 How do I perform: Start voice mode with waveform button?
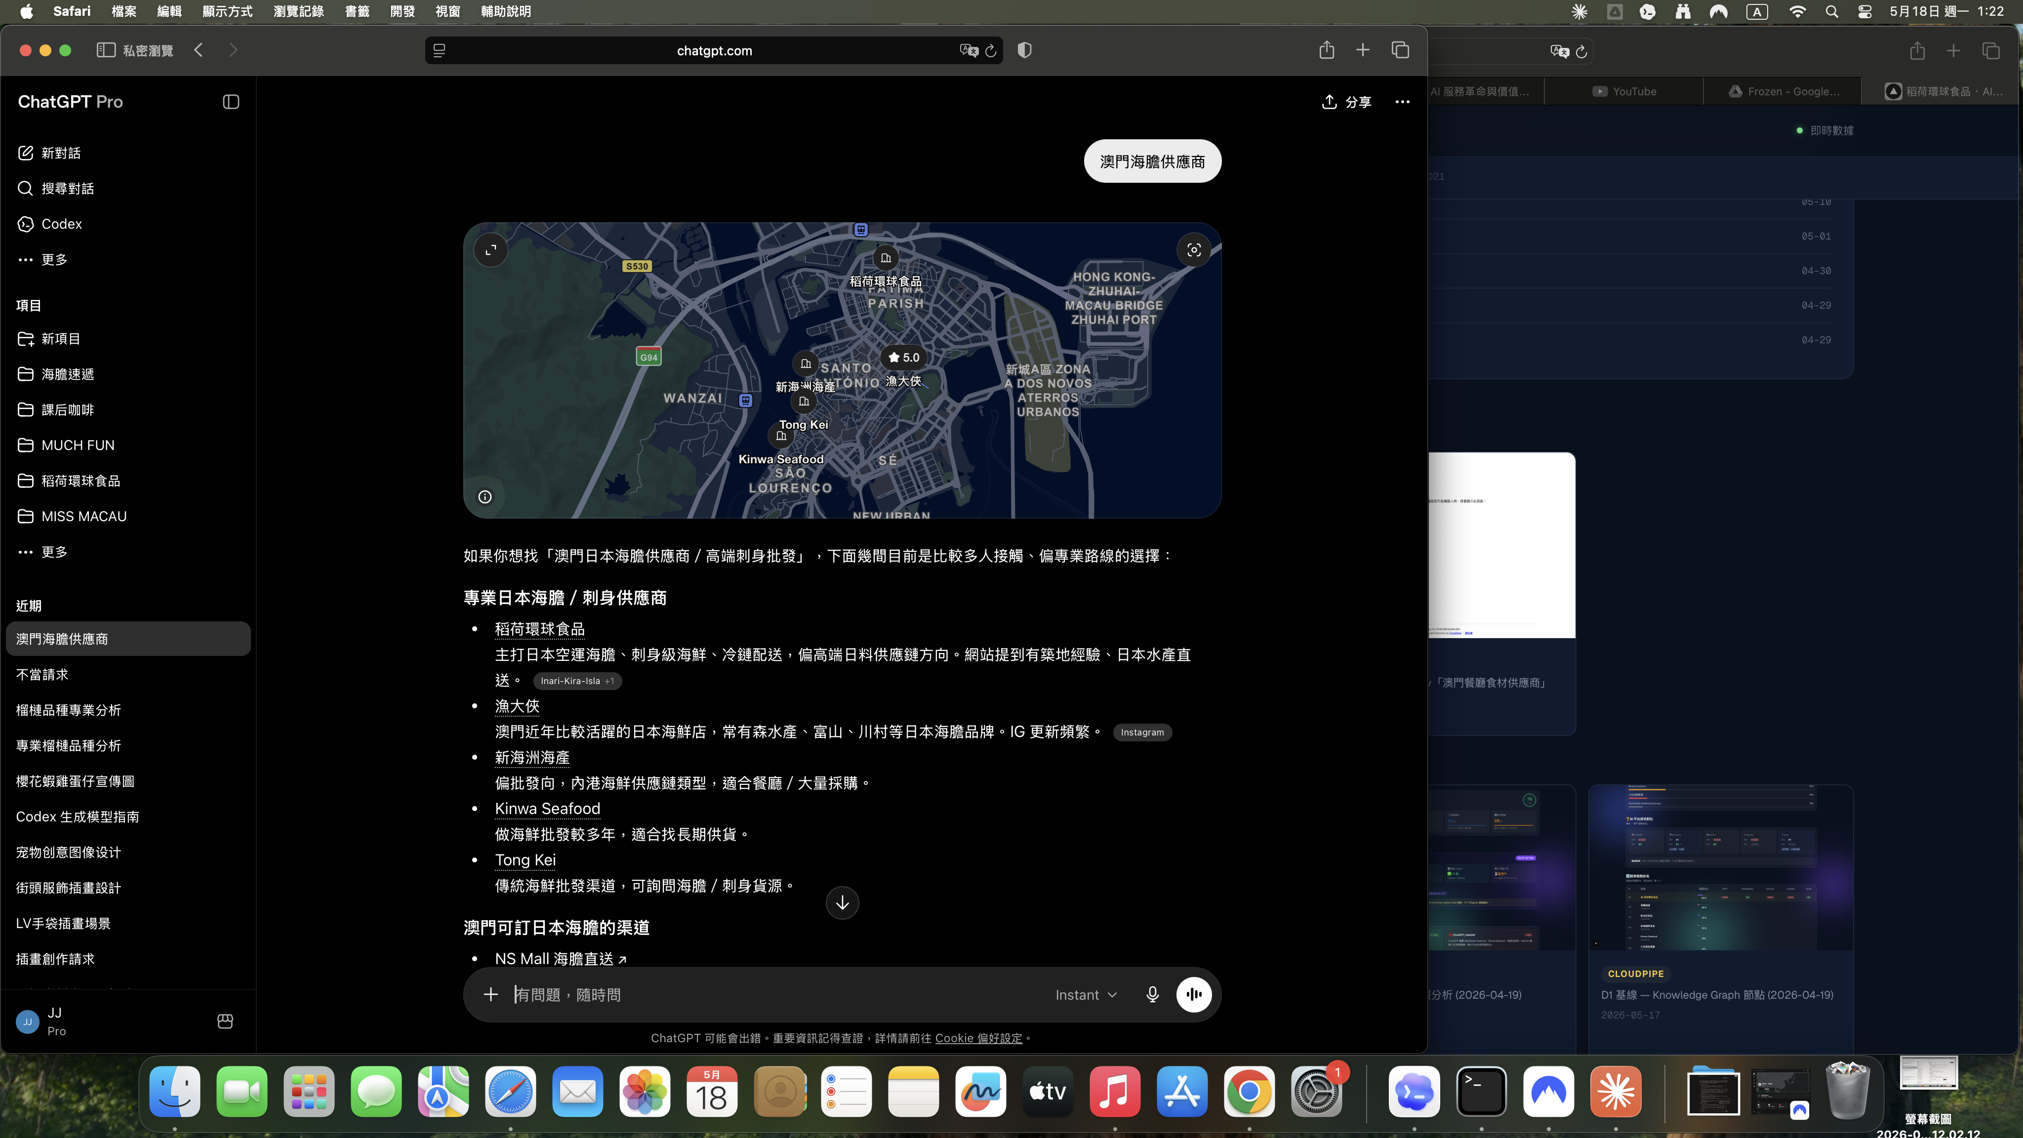(x=1194, y=994)
